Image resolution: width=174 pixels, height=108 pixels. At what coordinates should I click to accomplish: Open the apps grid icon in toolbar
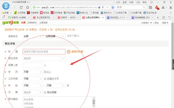(x=150, y=7)
